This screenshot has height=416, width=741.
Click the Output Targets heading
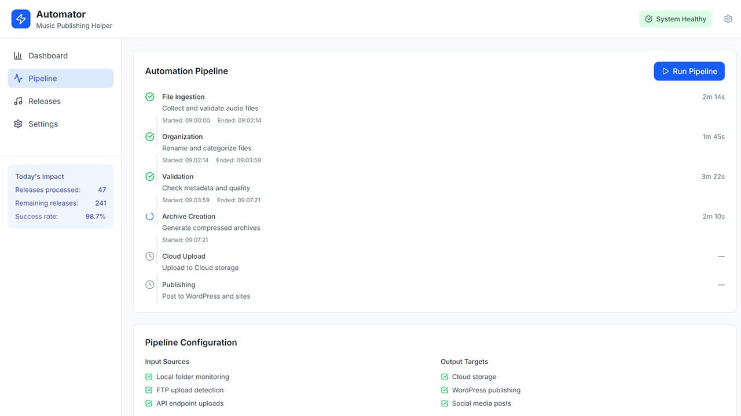click(x=464, y=362)
